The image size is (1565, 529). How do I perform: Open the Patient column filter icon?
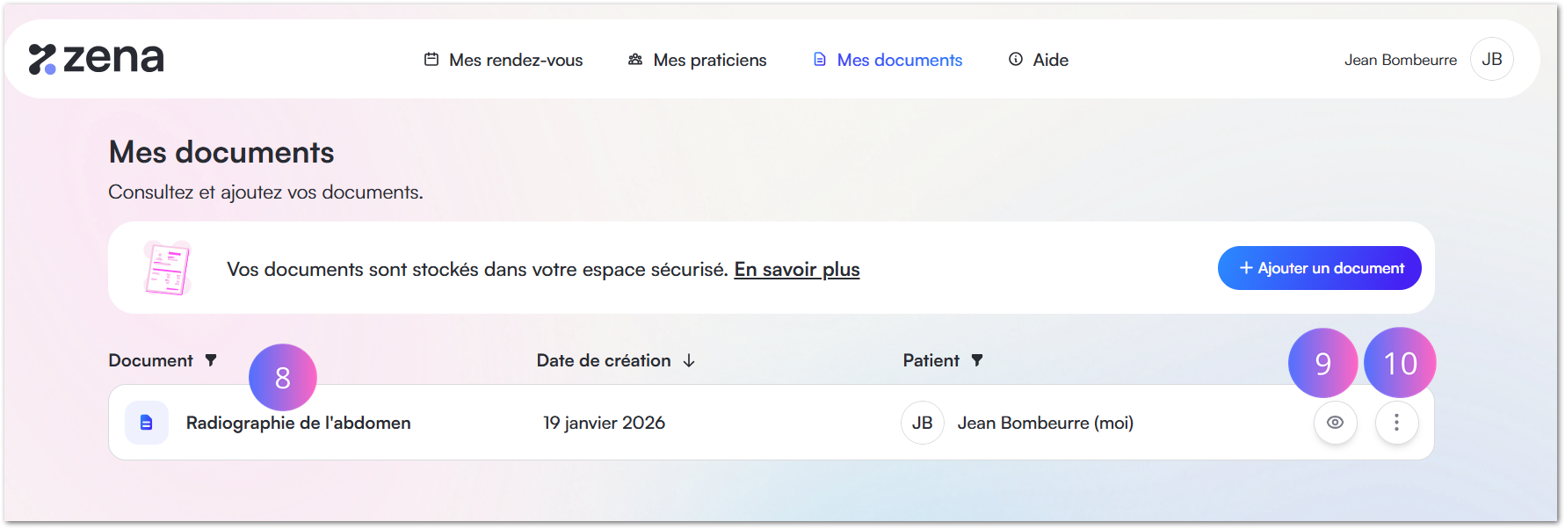point(977,360)
